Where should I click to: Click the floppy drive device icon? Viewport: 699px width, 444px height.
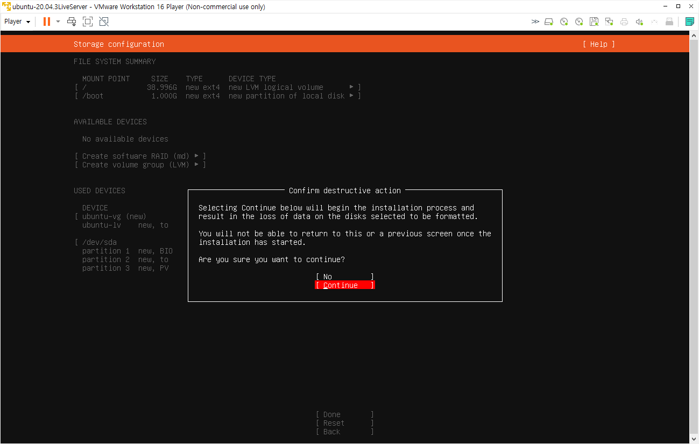(594, 22)
